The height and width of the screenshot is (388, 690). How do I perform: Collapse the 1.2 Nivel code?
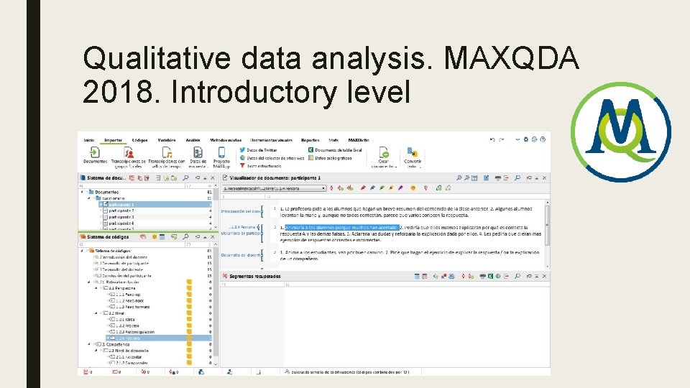[96, 313]
